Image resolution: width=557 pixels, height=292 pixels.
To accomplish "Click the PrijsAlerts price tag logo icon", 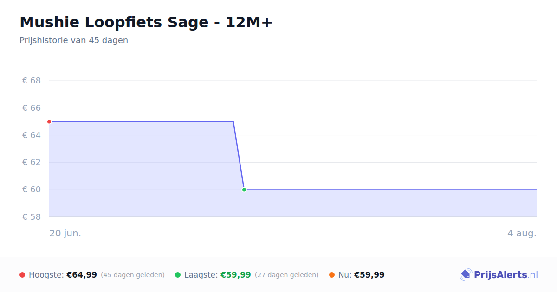I will (466, 275).
